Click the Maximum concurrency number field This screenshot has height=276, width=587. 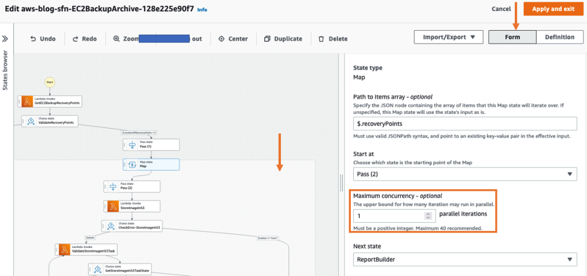click(x=394, y=216)
